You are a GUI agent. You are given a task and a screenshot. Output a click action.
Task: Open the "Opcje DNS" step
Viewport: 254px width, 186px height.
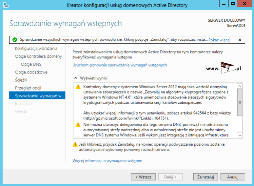(31, 64)
